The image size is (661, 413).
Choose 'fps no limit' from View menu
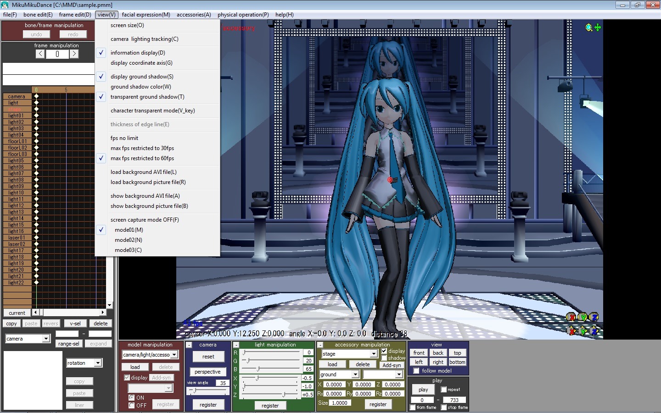[124, 138]
